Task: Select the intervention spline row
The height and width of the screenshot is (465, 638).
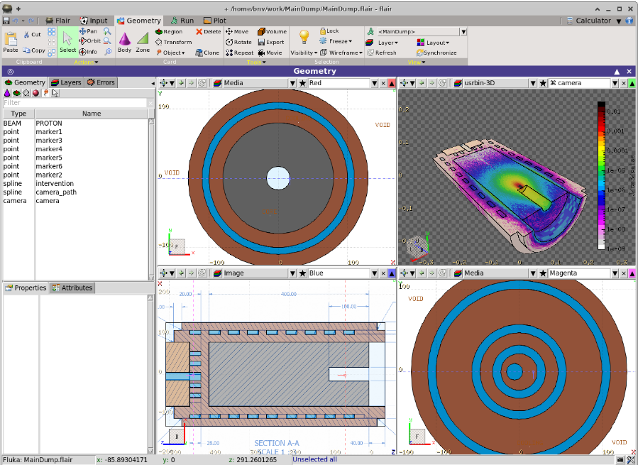Action: pos(76,184)
